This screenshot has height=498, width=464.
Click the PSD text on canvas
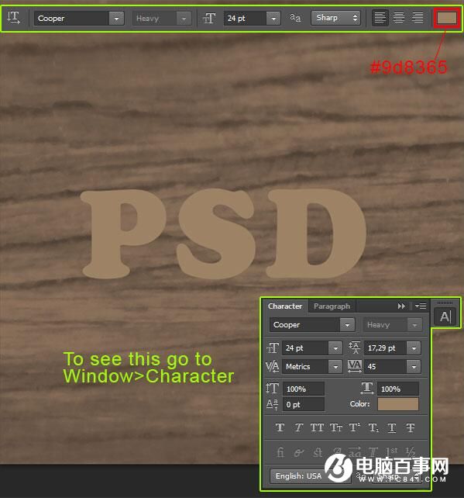click(223, 233)
